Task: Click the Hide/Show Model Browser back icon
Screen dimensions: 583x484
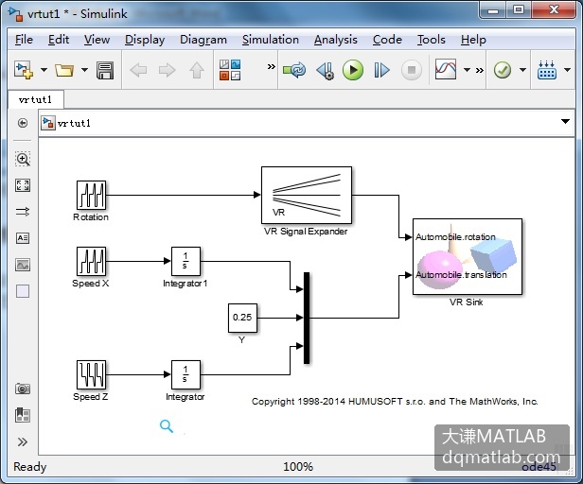Action: tap(23, 123)
